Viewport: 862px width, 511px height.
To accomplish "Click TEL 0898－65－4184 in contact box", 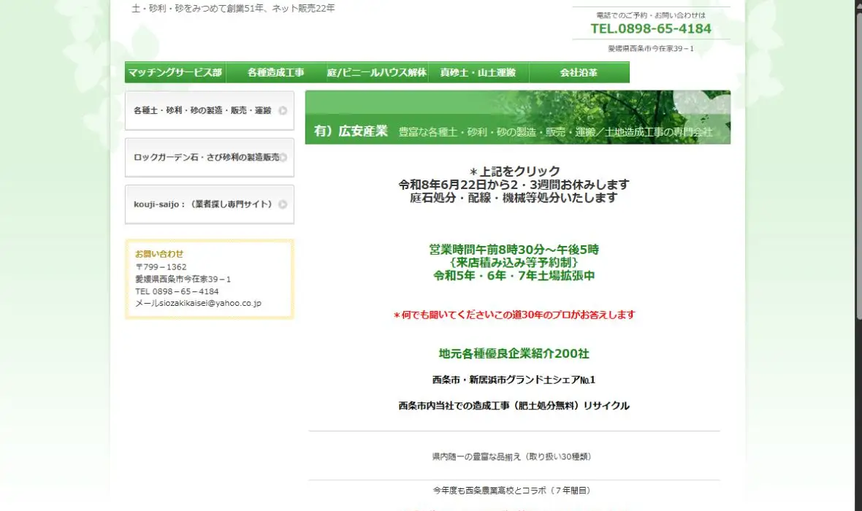I will pyautogui.click(x=177, y=291).
